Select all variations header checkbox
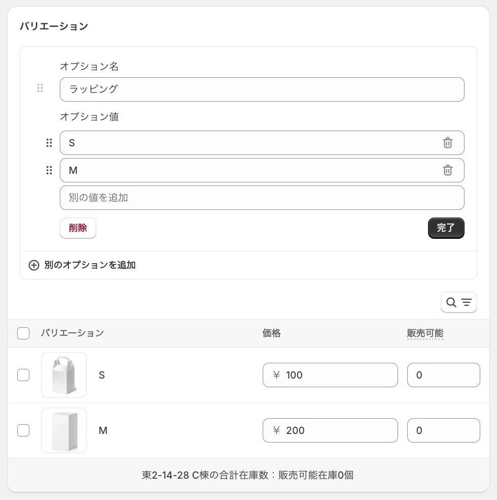The height and width of the screenshot is (500, 497). [x=23, y=333]
